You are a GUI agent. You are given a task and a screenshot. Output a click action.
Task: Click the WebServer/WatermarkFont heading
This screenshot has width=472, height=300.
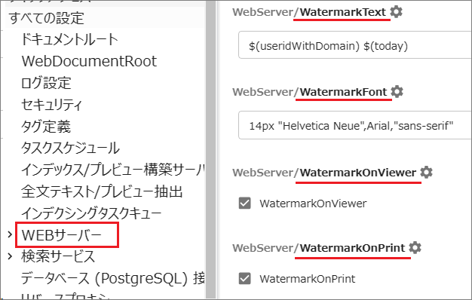tap(310, 92)
